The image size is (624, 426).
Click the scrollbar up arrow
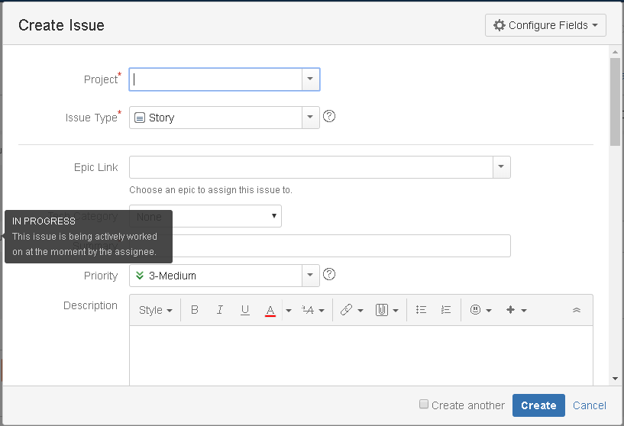click(616, 52)
